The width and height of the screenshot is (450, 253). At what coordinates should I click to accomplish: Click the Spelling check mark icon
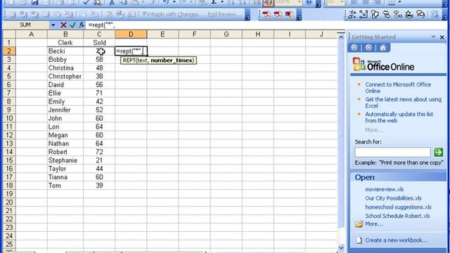click(86, 3)
